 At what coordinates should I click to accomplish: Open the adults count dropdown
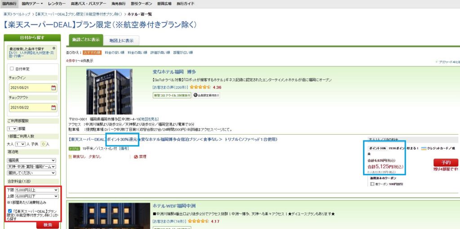tap(20, 144)
